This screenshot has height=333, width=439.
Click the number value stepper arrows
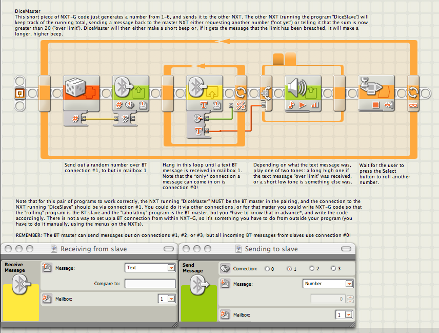350,299
